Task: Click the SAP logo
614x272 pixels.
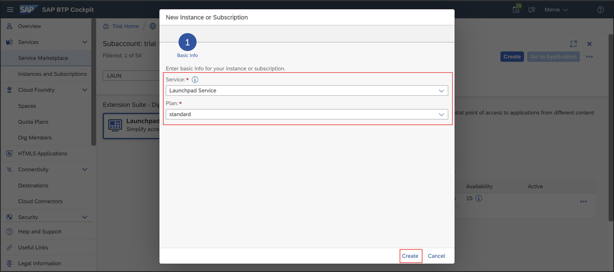Action: [x=29, y=9]
